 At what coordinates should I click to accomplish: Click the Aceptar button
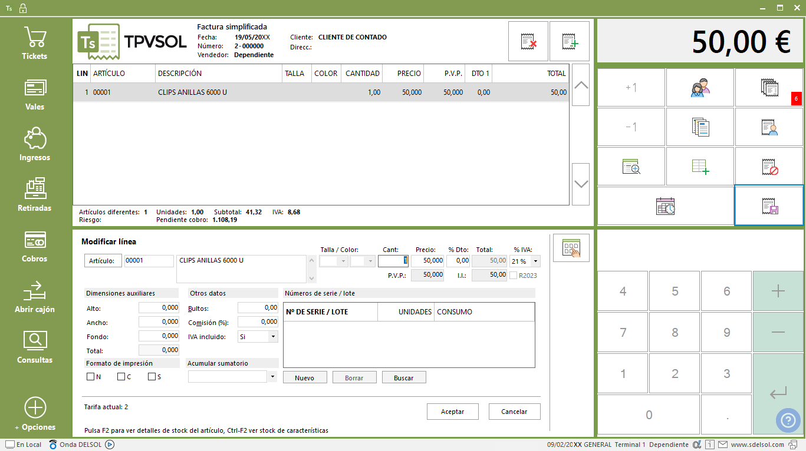[x=453, y=412]
